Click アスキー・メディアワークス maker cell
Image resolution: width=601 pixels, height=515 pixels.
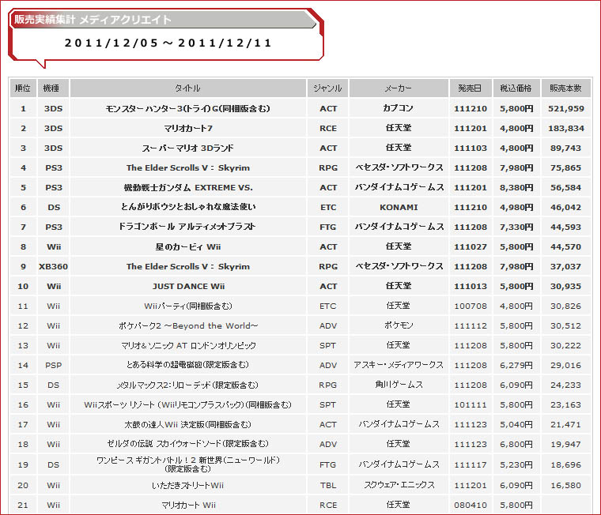click(x=399, y=365)
